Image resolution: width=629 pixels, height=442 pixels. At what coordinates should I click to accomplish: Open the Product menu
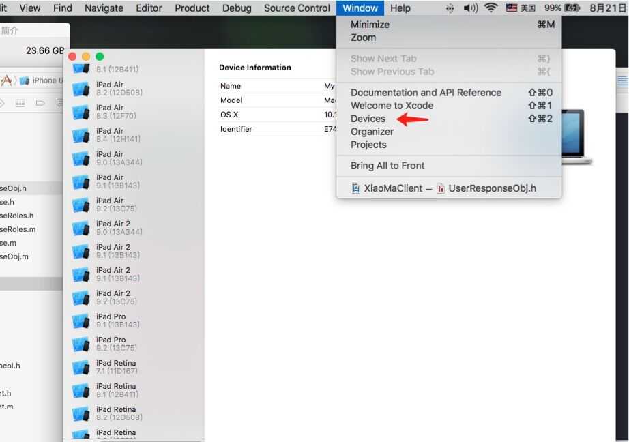192,8
